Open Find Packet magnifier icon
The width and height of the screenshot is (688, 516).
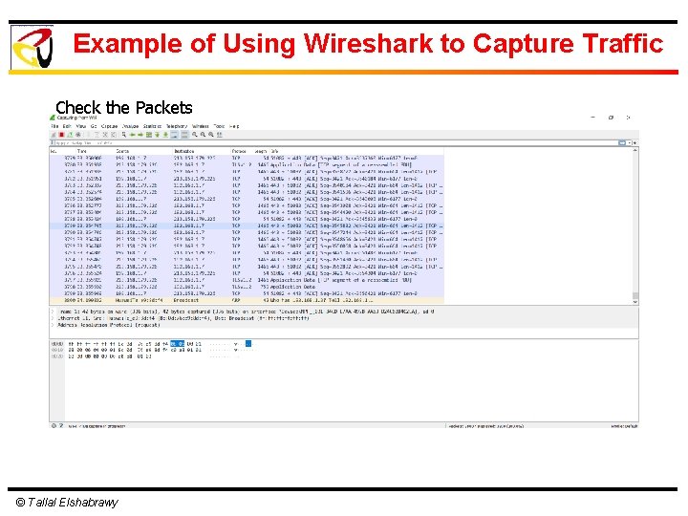(x=124, y=135)
